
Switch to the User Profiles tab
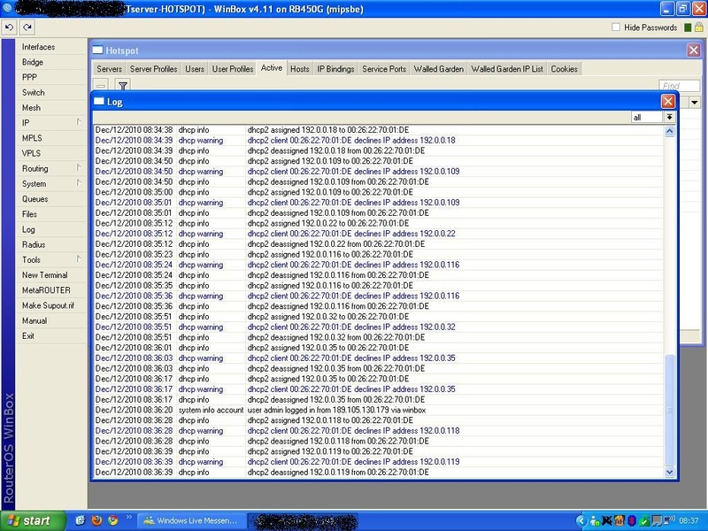pos(233,69)
